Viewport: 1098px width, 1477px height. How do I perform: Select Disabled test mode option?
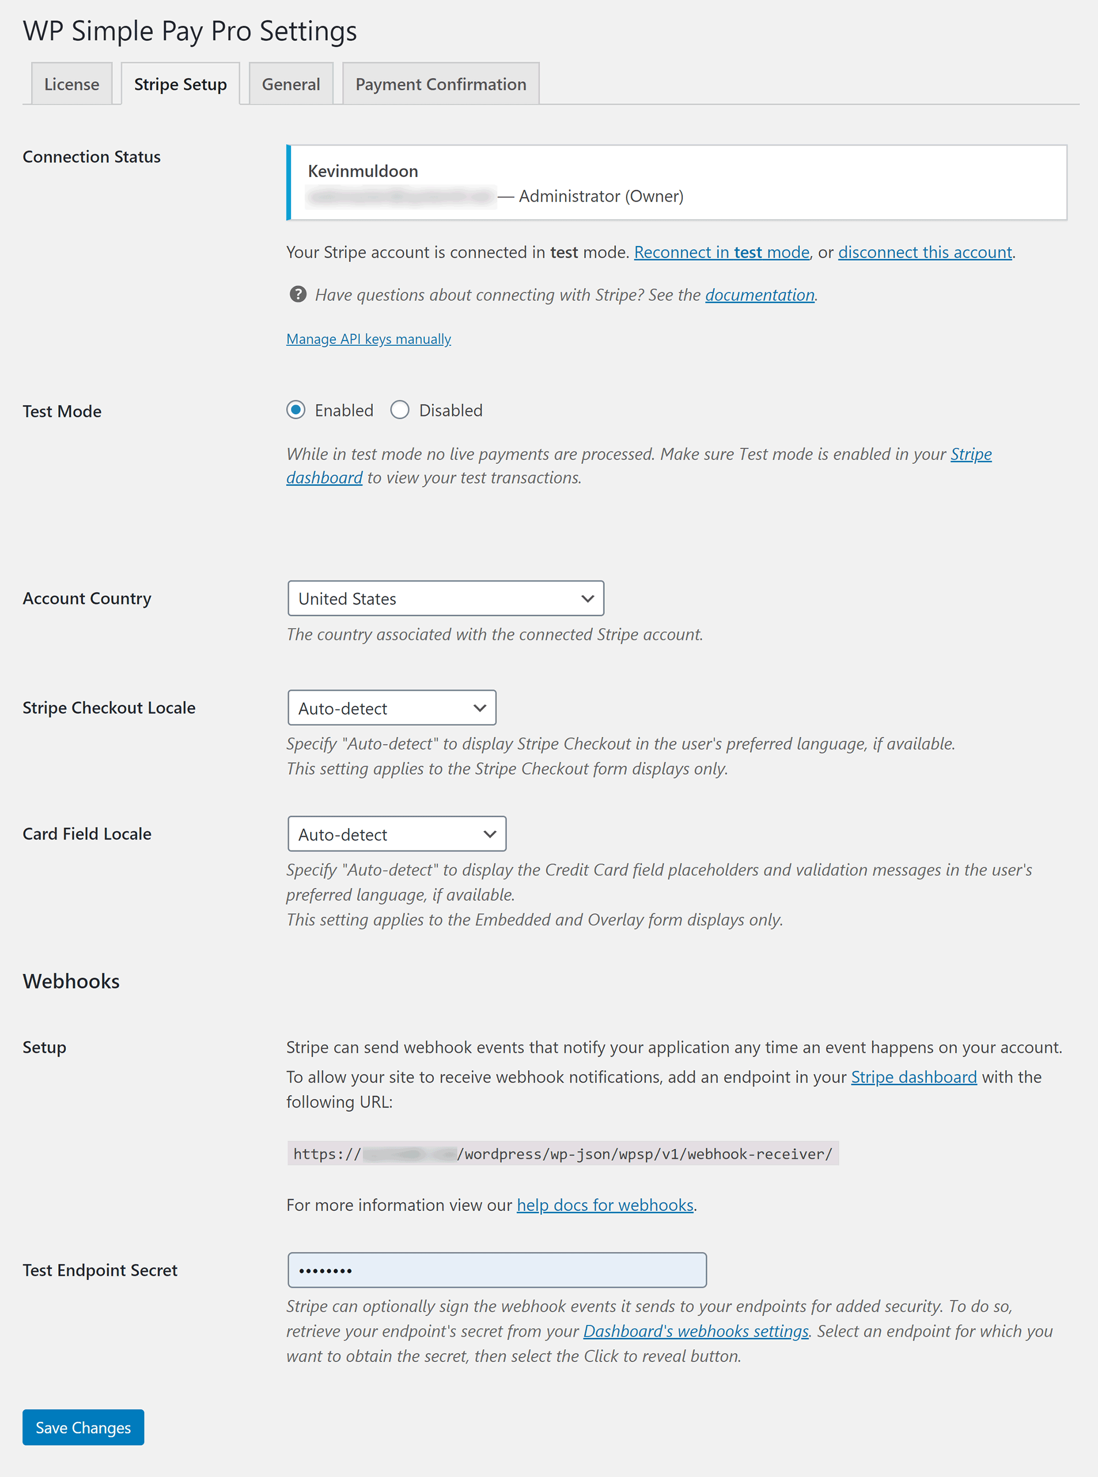click(x=400, y=409)
